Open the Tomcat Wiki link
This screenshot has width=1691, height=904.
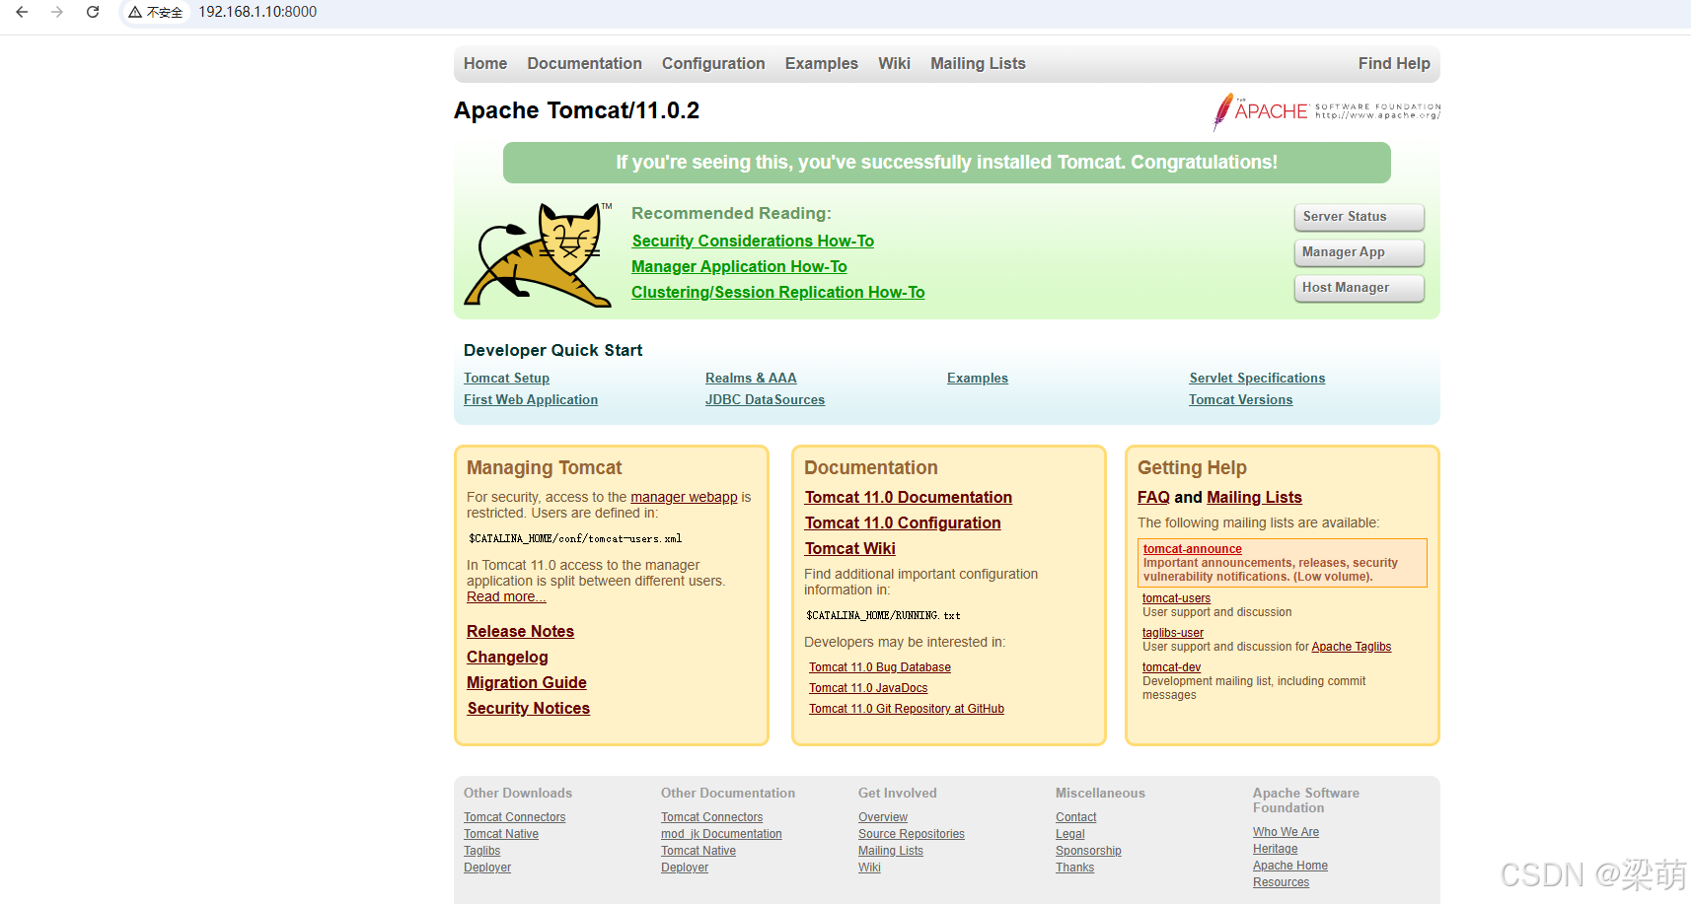(849, 548)
